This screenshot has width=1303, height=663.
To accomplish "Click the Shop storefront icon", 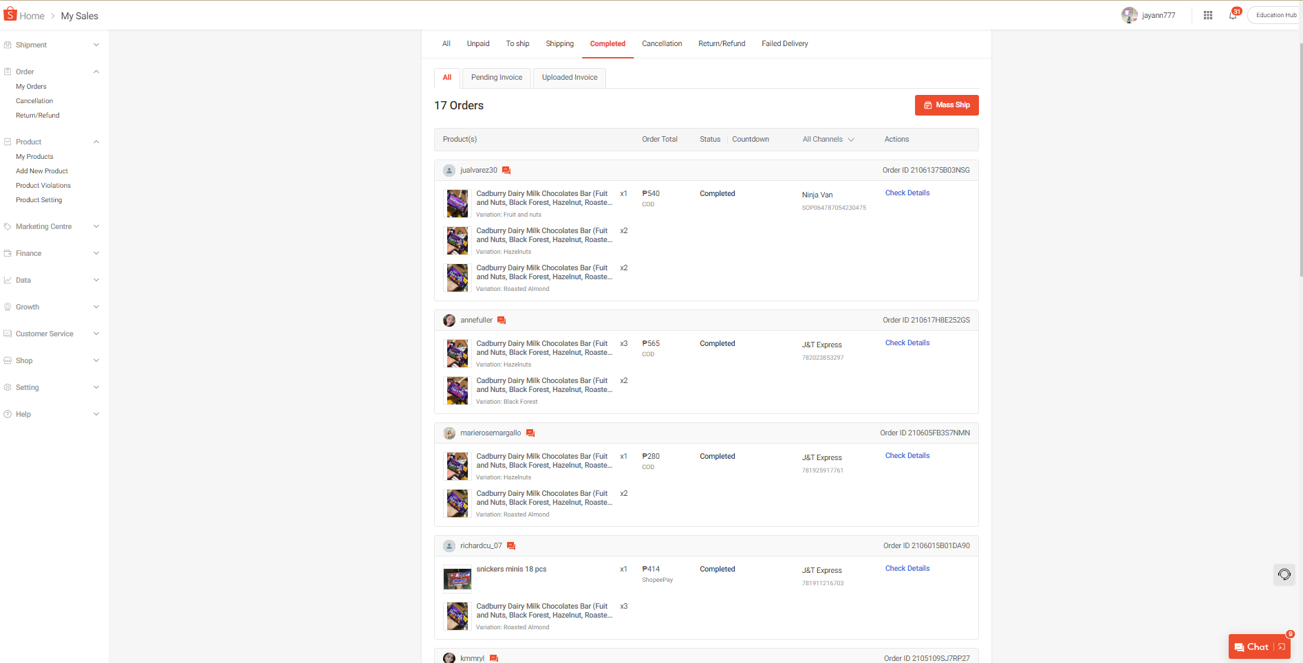I will pyautogui.click(x=8, y=361).
